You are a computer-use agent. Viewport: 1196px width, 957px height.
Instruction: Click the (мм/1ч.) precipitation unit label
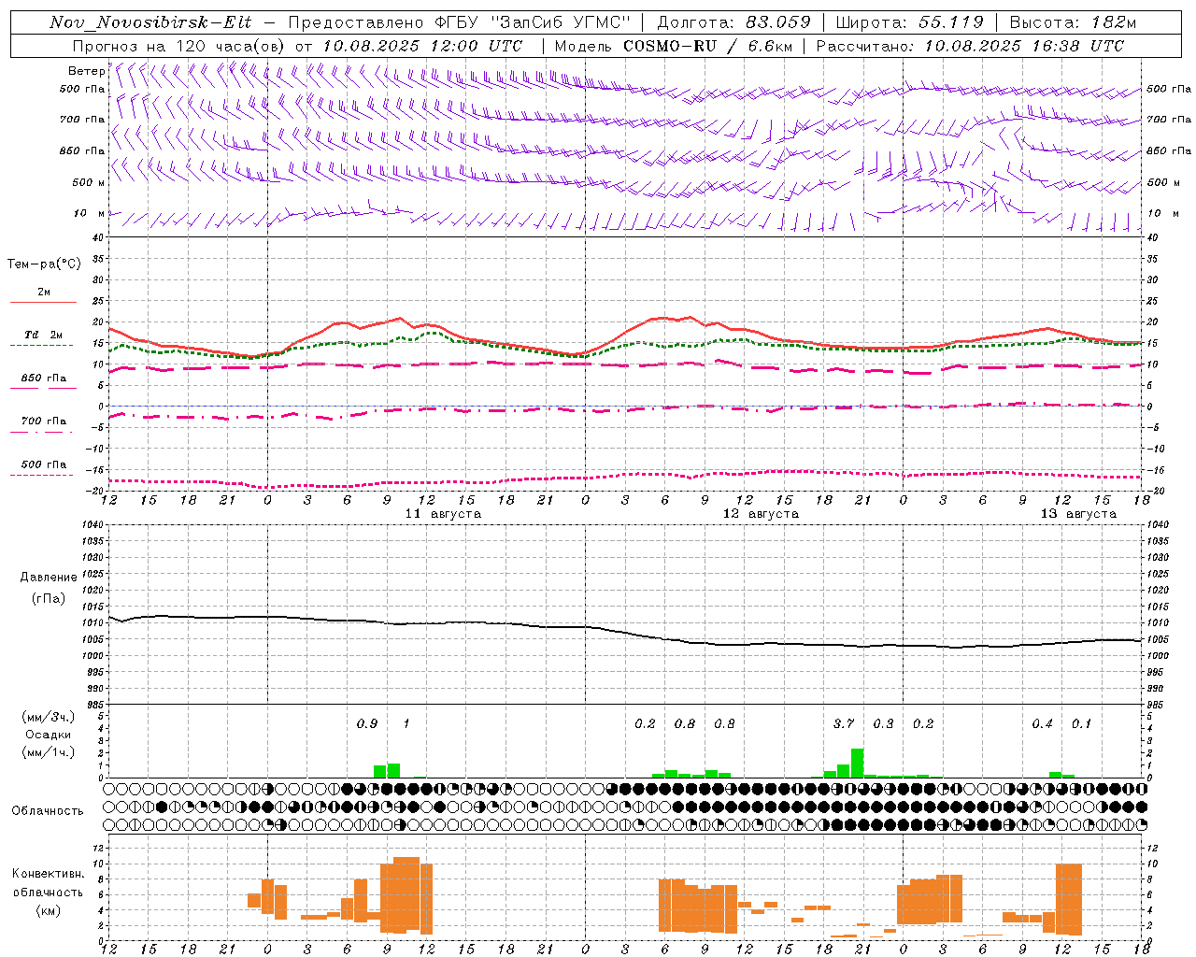click(x=48, y=752)
